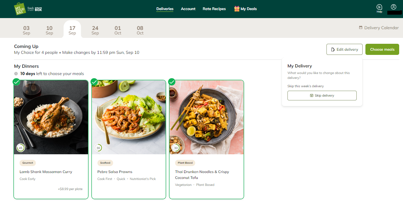Click the Skip delivery button
Screen dimensions: 403x205
coord(322,96)
